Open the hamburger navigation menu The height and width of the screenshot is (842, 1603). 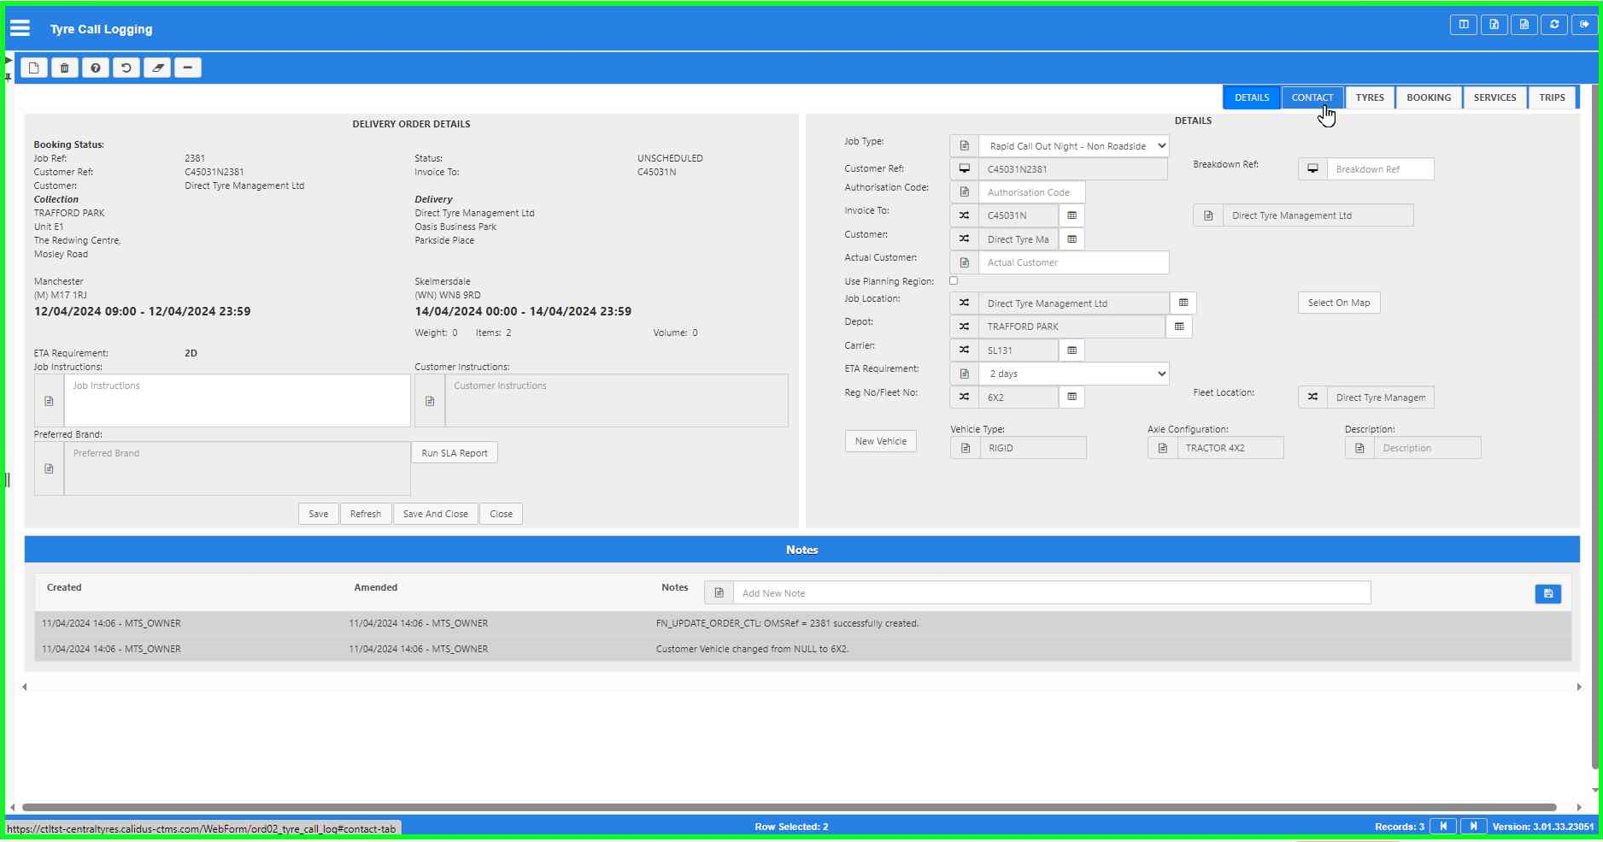point(20,28)
